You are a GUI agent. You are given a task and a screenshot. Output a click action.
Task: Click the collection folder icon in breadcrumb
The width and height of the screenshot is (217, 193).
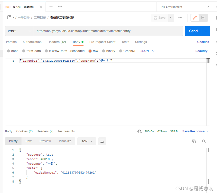click(x=9, y=17)
